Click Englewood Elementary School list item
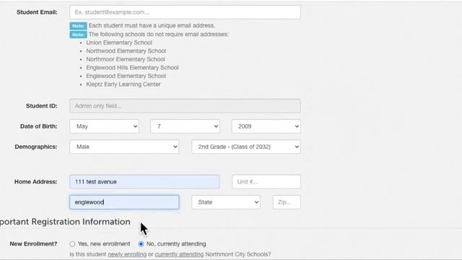This screenshot has height=260, width=462. 126,76
